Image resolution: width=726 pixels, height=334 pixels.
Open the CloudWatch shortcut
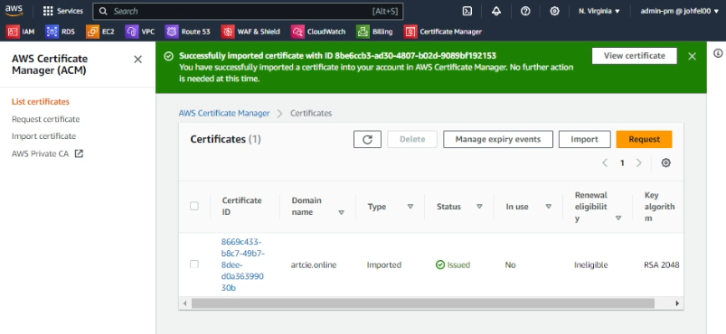tap(318, 32)
